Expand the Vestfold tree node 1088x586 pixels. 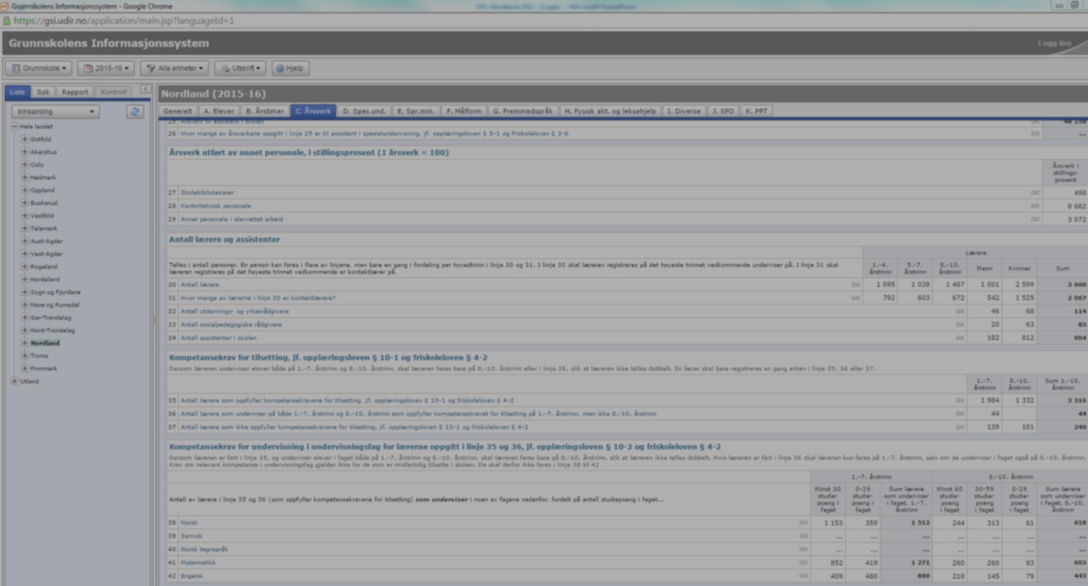(24, 215)
